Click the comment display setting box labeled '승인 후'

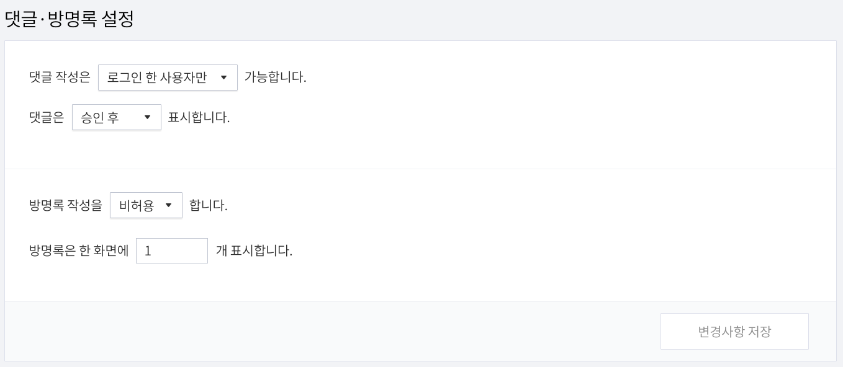(x=117, y=117)
